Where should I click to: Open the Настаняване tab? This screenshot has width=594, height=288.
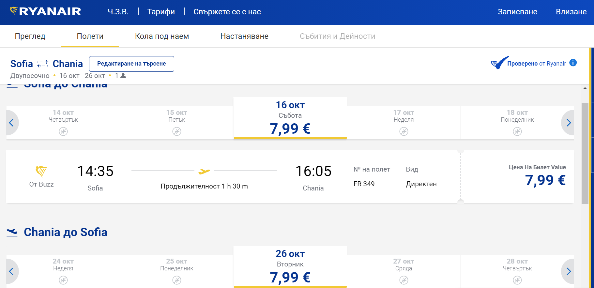pos(244,36)
